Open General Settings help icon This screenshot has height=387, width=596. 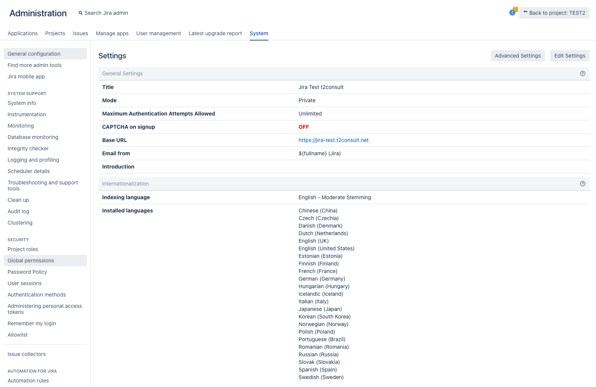[582, 73]
